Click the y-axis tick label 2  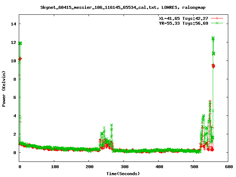pos(15,134)
